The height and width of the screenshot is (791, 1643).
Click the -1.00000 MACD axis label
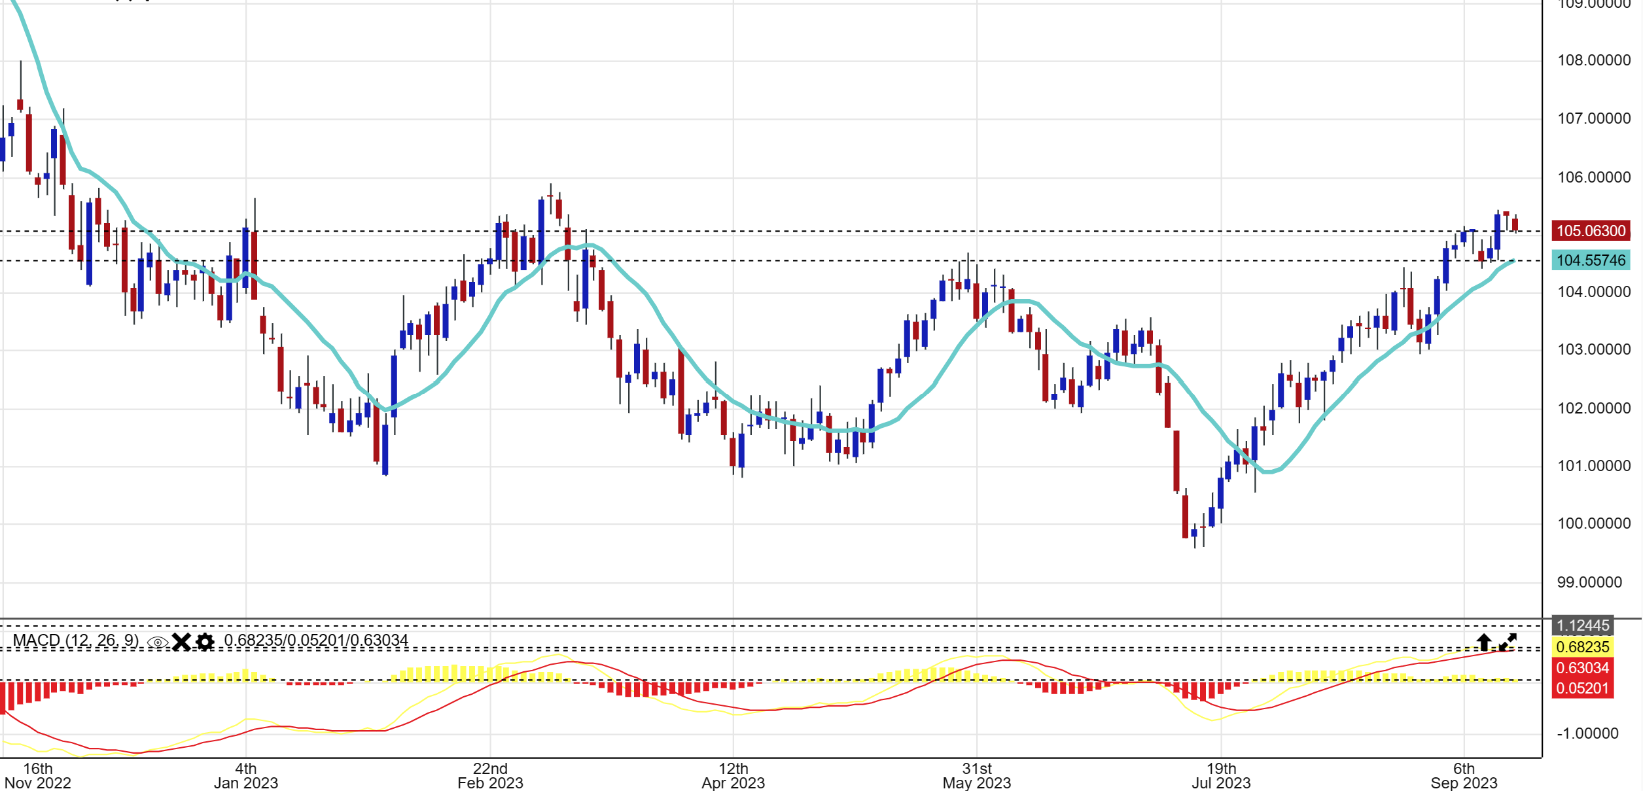coord(1587,733)
